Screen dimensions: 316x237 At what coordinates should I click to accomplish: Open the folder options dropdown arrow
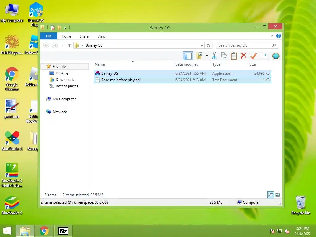(x=207, y=56)
